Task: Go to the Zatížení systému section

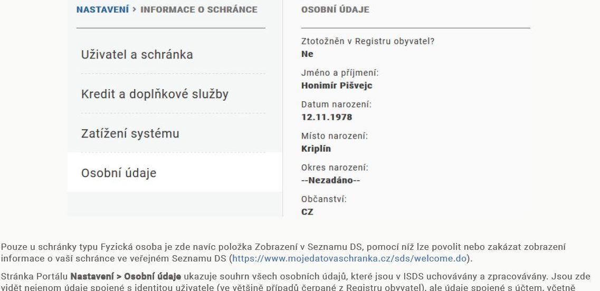Action: coord(130,133)
